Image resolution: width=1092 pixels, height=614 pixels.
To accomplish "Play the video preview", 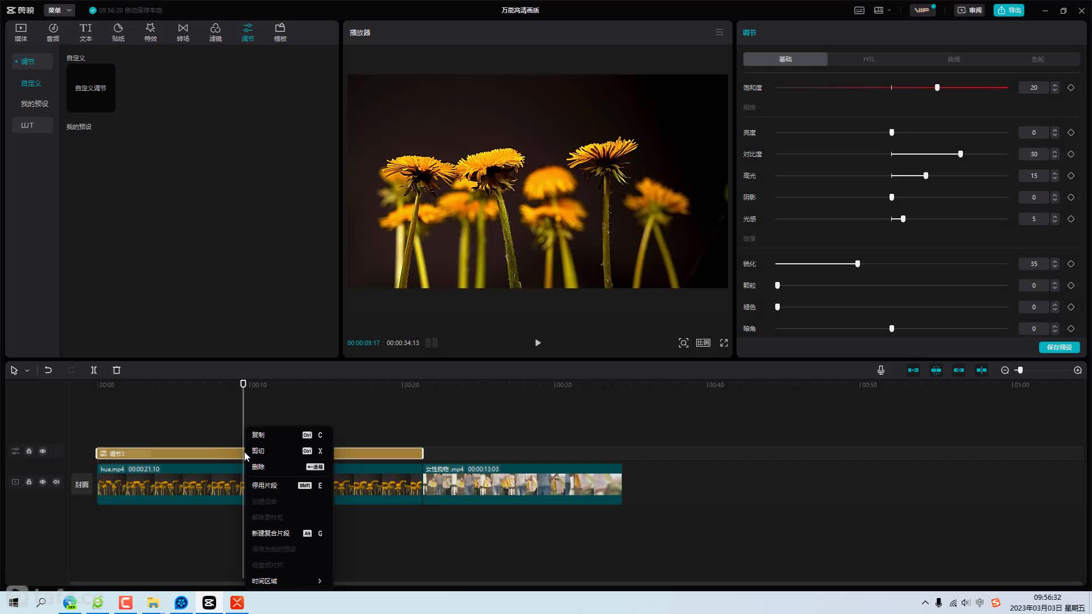I will [x=537, y=343].
